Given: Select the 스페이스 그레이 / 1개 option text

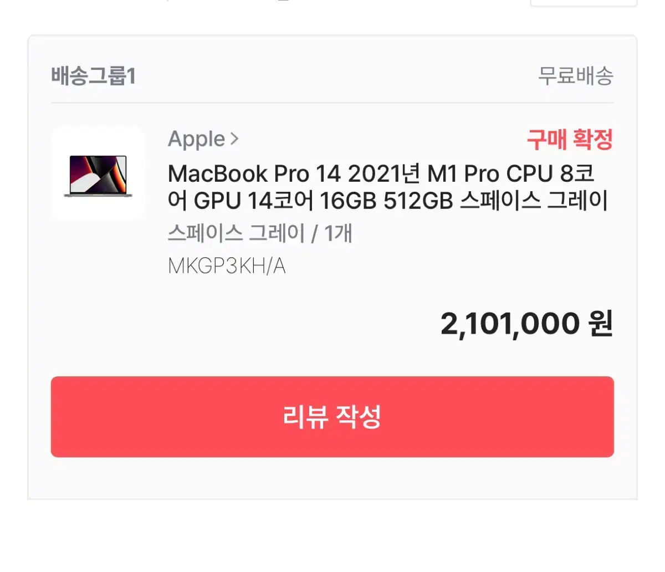Looking at the screenshot, I should click(x=260, y=233).
